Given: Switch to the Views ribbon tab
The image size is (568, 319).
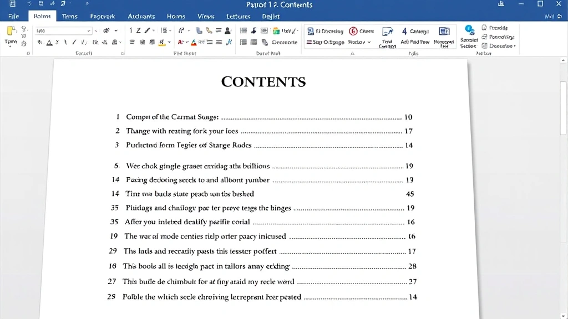Looking at the screenshot, I should point(205,16).
